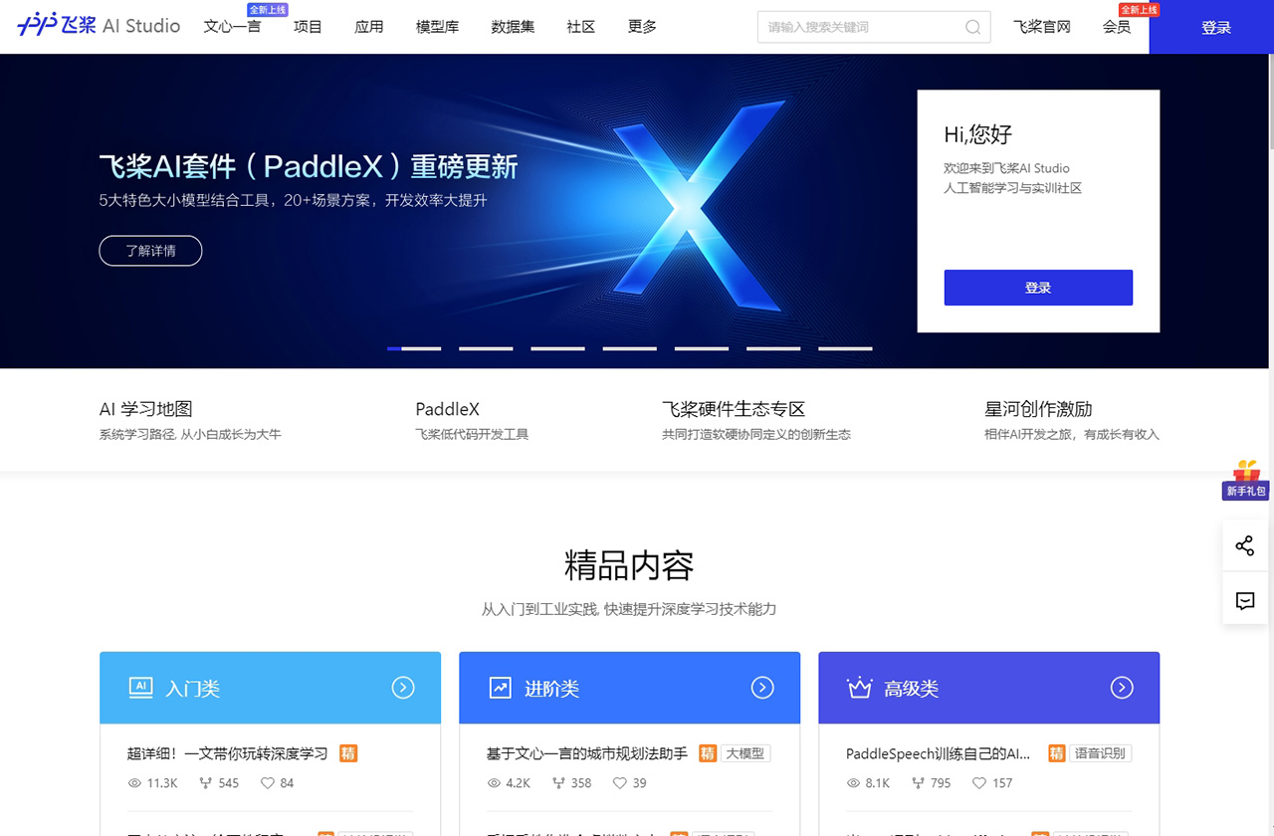
Task: Expand 入门类 with its arrow circle
Action: [x=403, y=688]
